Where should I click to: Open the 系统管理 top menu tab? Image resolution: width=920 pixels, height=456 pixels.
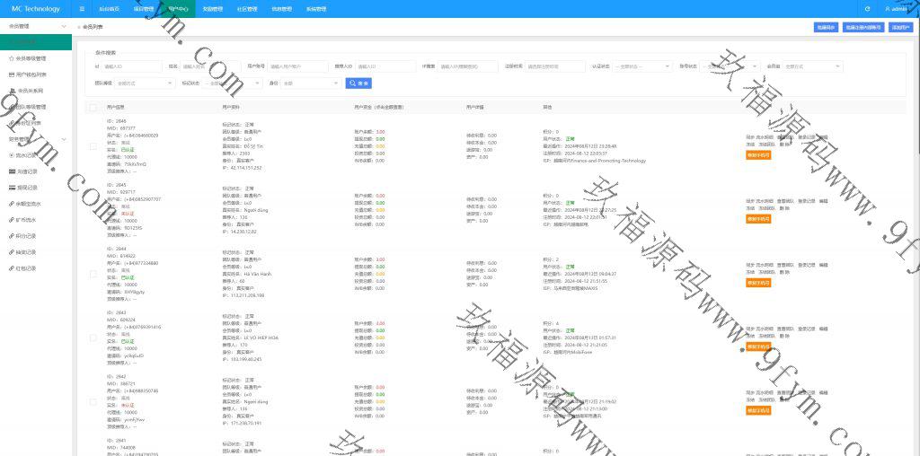click(x=316, y=9)
